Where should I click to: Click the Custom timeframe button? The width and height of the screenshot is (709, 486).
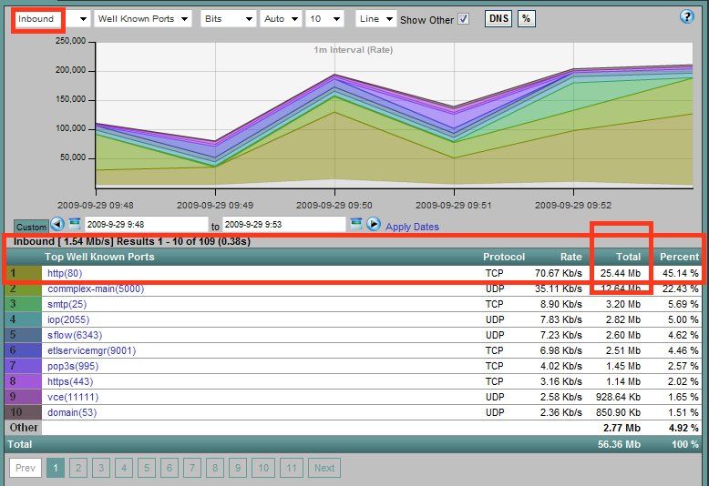tap(31, 227)
